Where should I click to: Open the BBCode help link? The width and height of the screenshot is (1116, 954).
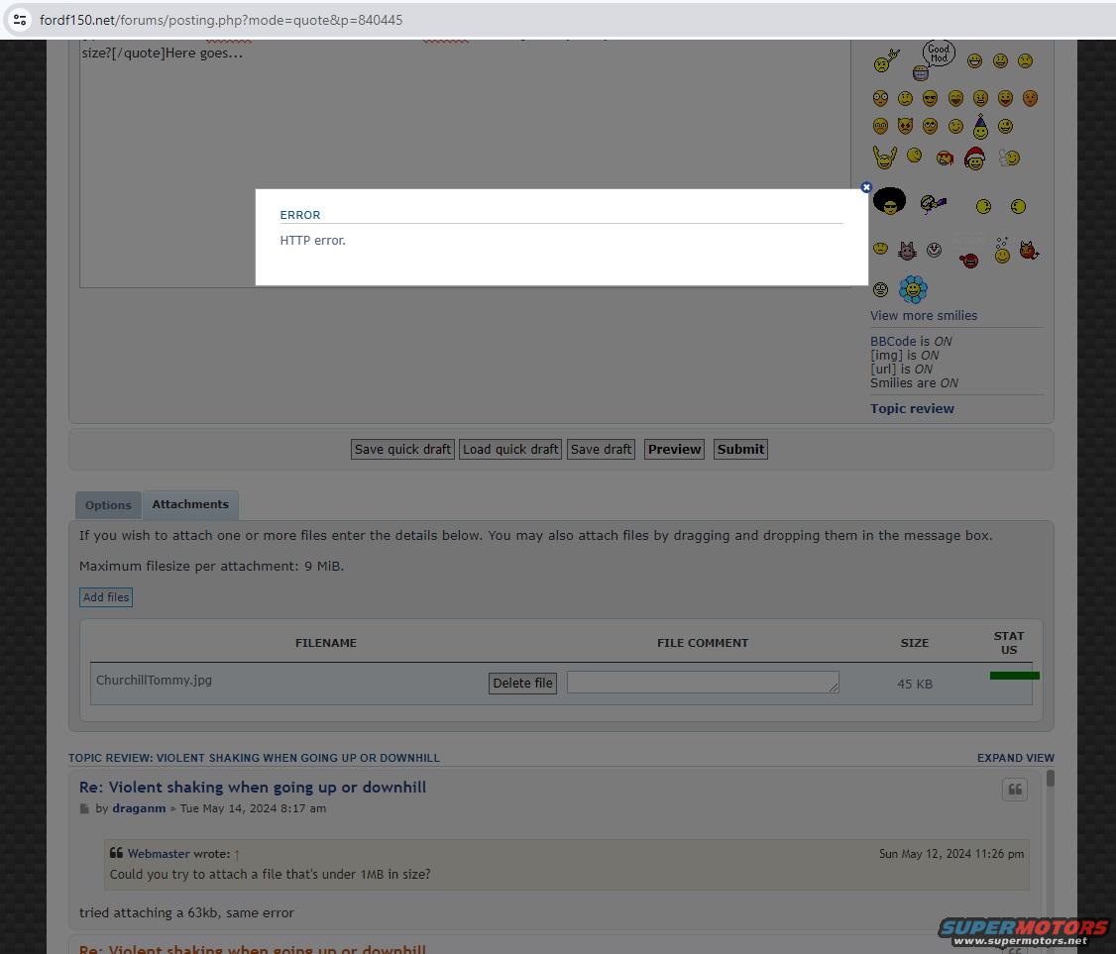pyautogui.click(x=893, y=341)
